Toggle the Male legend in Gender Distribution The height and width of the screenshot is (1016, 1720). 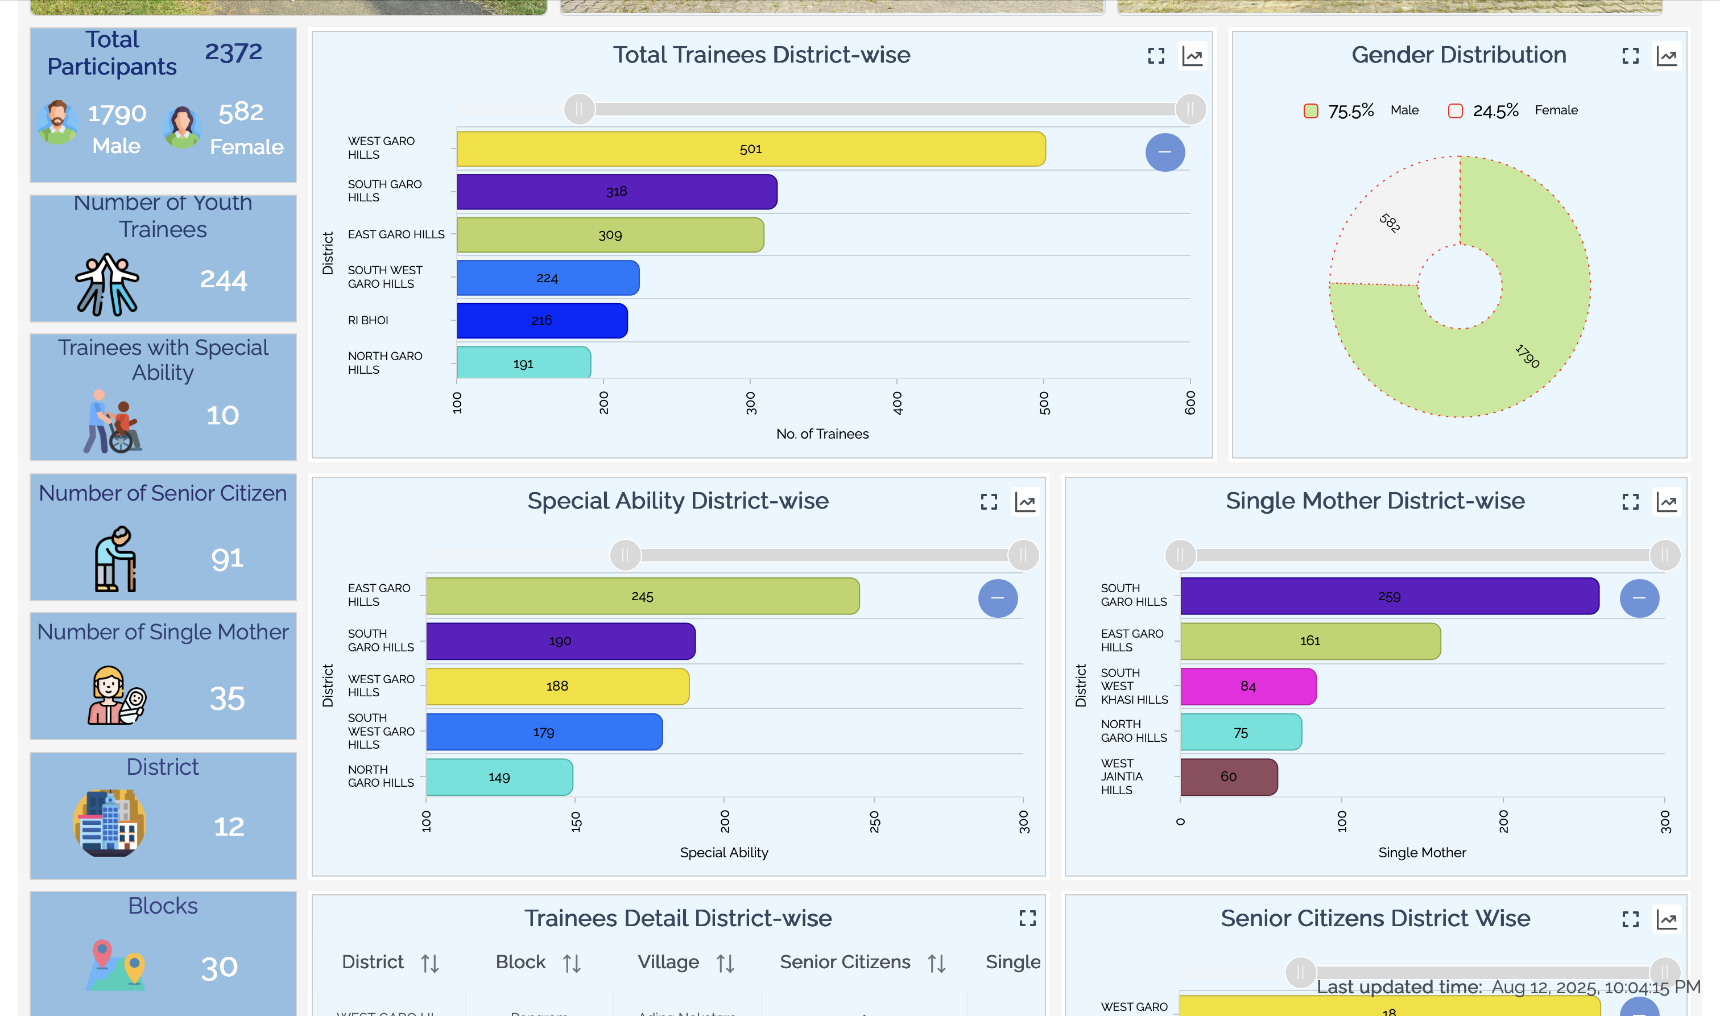(x=1310, y=110)
